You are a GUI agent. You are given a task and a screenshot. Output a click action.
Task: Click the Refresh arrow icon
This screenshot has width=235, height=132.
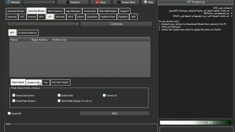pyautogui.click(x=8, y=2)
